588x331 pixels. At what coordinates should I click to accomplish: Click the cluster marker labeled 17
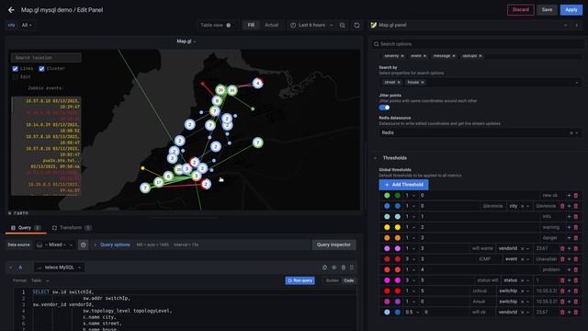click(x=159, y=182)
